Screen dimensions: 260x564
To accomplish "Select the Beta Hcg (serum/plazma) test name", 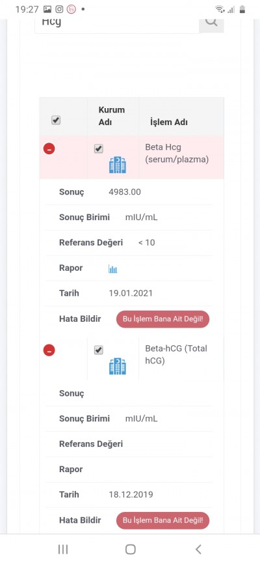I will (177, 153).
